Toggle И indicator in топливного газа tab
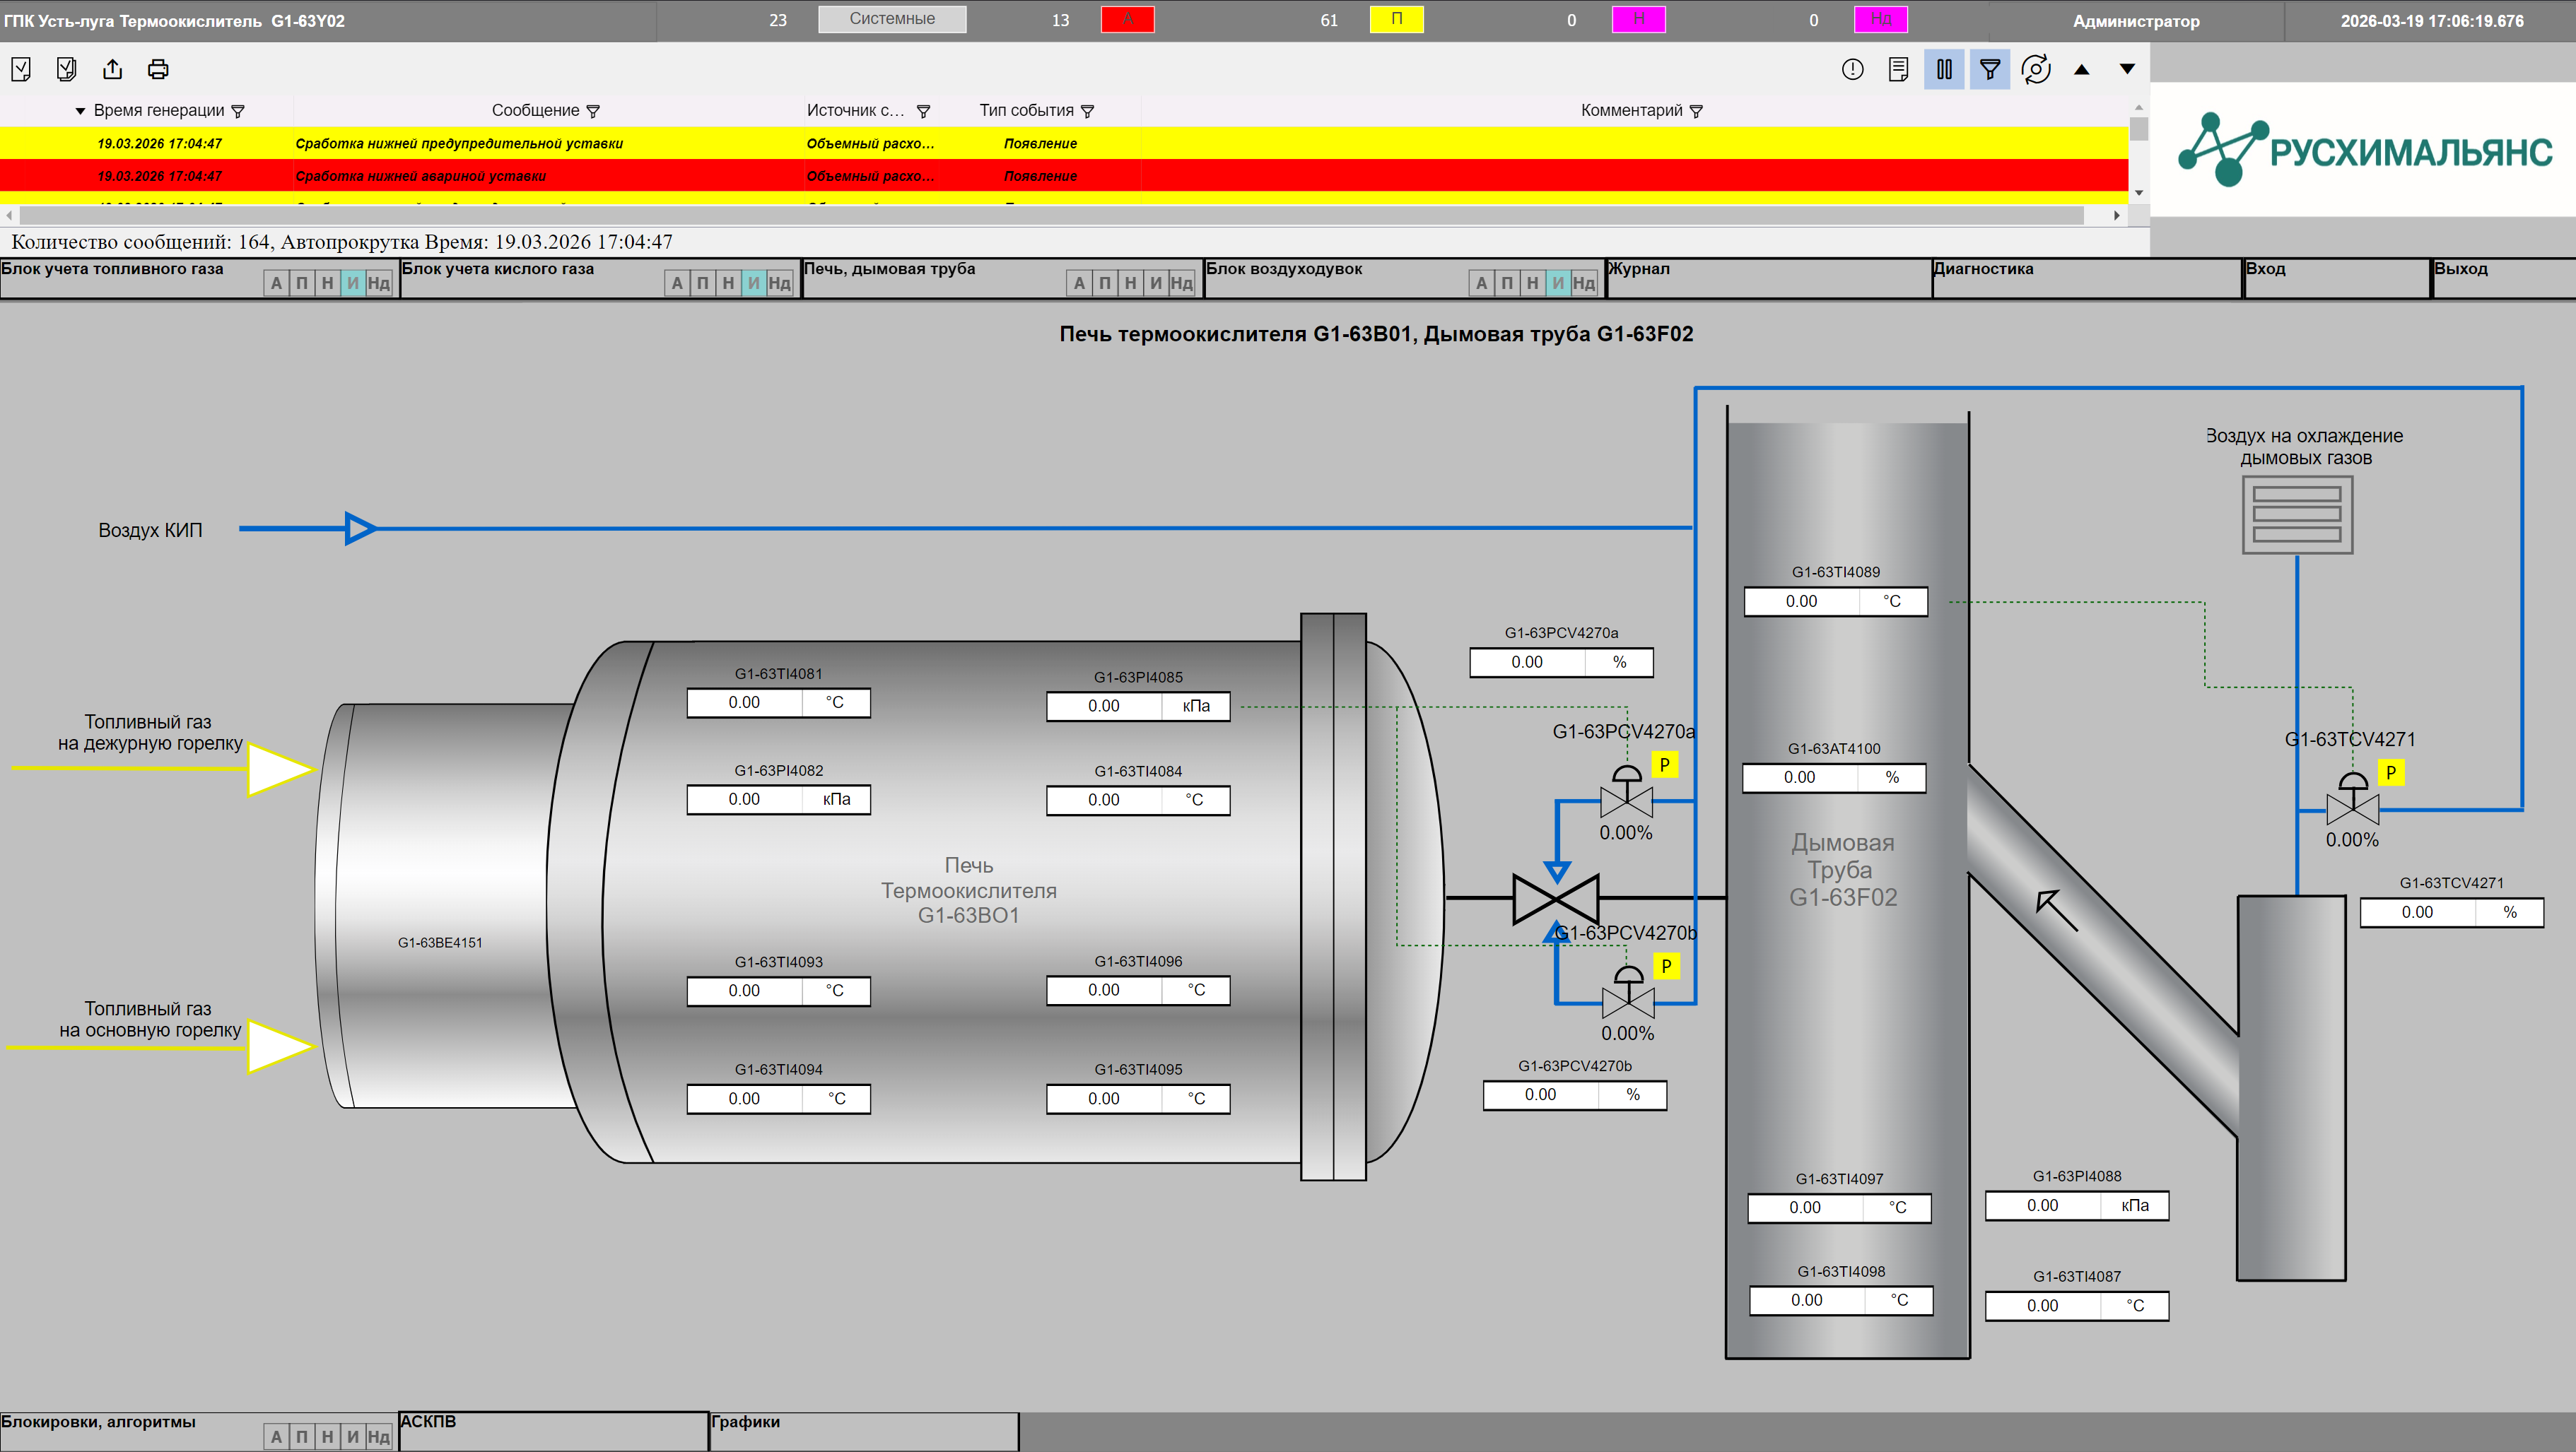 tap(353, 284)
